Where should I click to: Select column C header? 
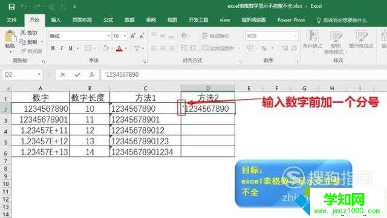[145, 88]
